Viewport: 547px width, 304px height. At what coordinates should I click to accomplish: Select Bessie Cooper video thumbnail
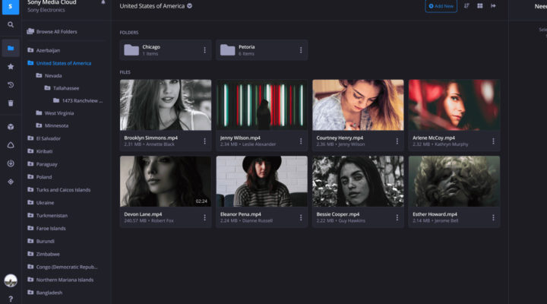click(x=358, y=181)
